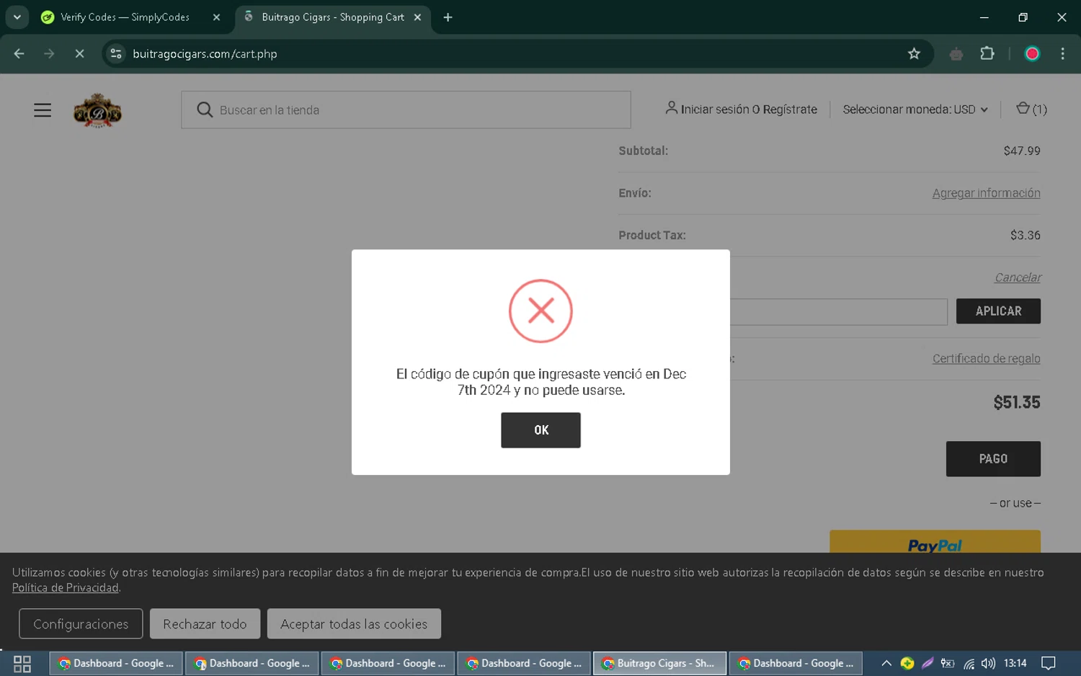Screen dimensions: 1081x676
Task: Open the Windows Task View icon
Action: click(x=22, y=663)
